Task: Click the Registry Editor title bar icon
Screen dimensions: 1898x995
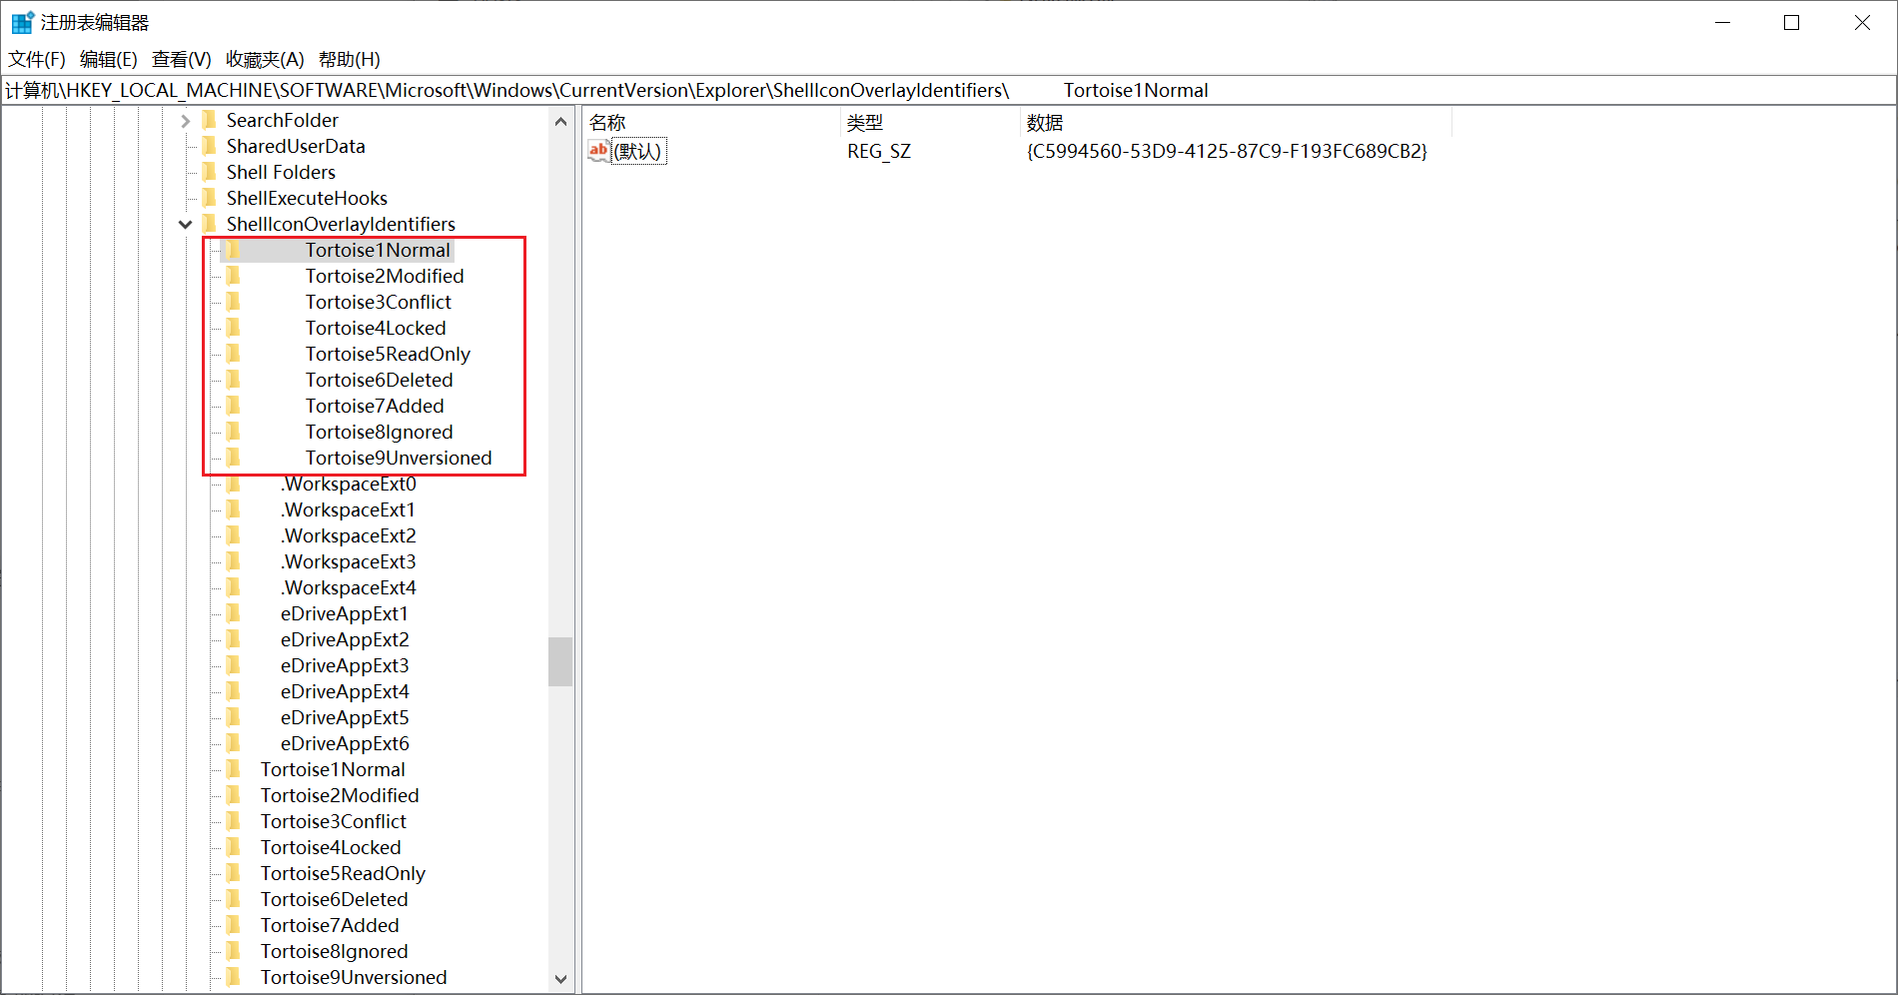Action: tap(22, 22)
